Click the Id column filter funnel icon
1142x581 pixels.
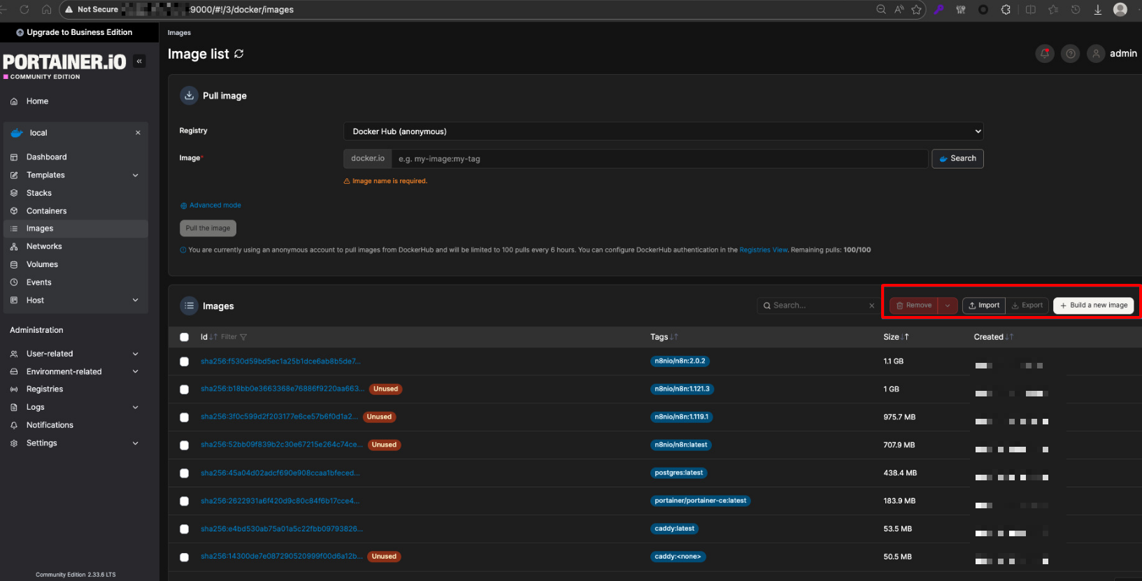(243, 337)
